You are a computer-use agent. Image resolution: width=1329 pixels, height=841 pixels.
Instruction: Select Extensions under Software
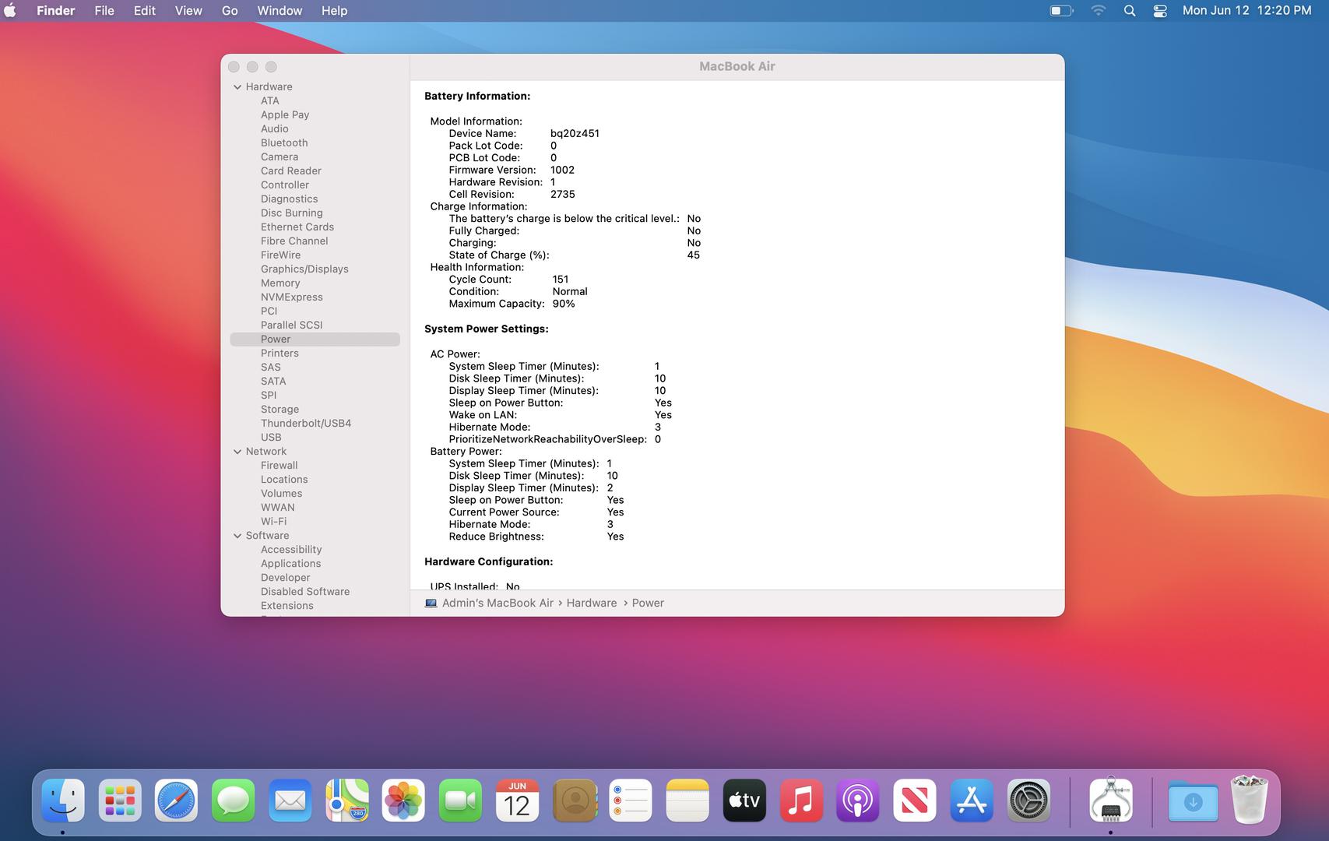pos(287,606)
